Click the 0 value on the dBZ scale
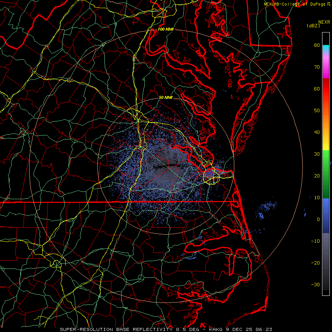This screenshot has width=332, height=332. [x=318, y=219]
